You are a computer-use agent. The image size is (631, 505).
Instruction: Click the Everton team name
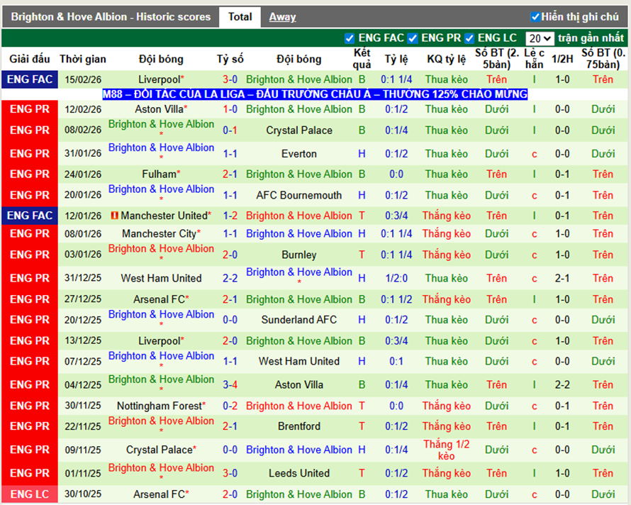(299, 154)
